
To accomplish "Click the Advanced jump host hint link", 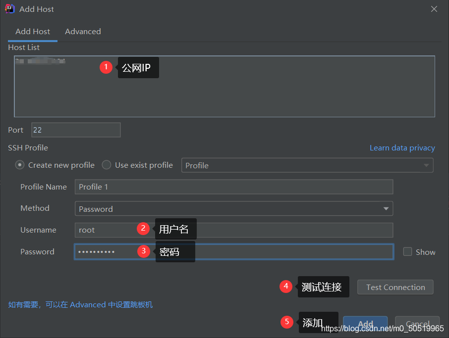I will [80, 304].
